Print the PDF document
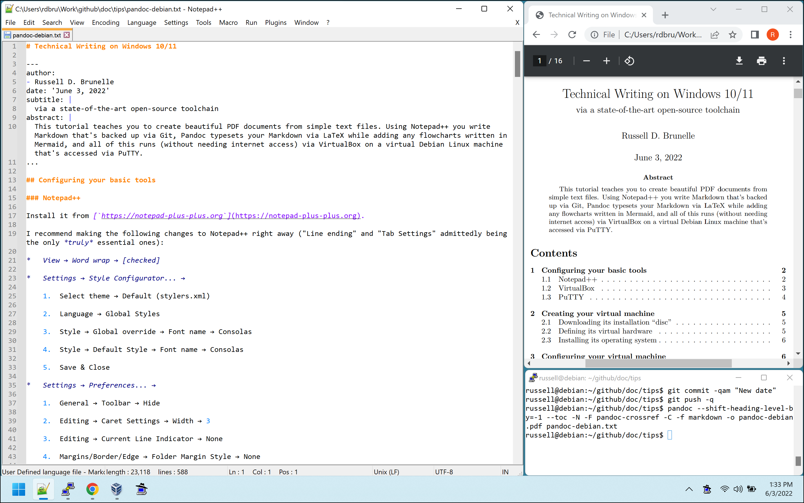The image size is (804, 503). click(761, 61)
